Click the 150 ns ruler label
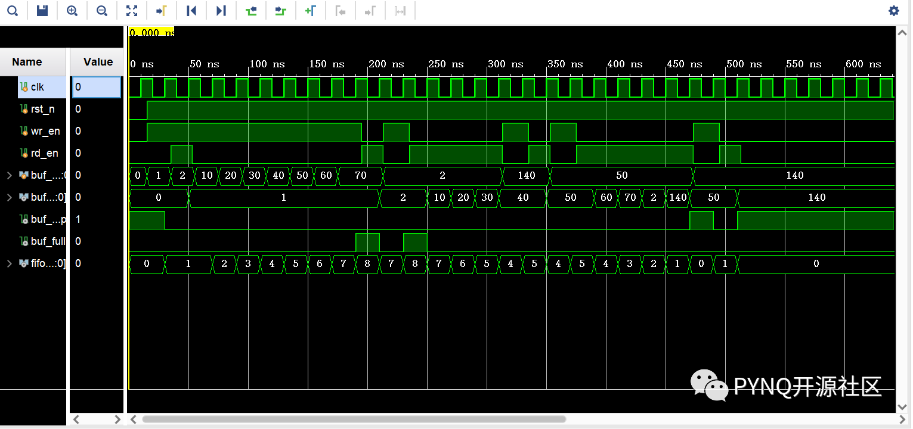The image size is (913, 429). coord(327,64)
